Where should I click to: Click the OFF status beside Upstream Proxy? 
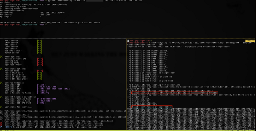pos(40,65)
